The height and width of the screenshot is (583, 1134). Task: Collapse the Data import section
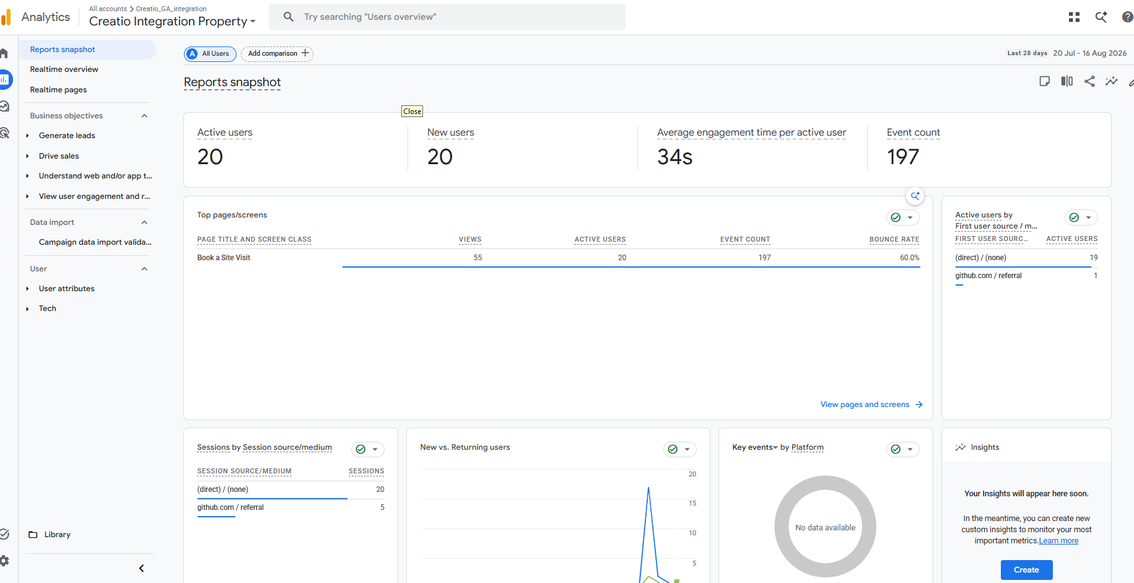pyautogui.click(x=144, y=222)
